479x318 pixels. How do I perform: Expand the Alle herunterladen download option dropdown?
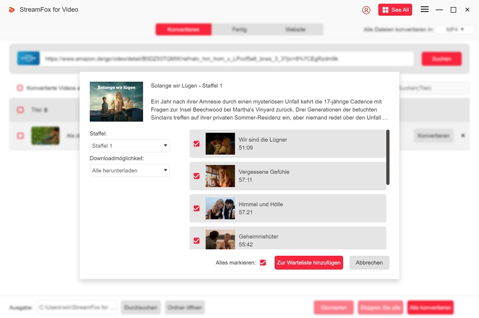point(129,171)
